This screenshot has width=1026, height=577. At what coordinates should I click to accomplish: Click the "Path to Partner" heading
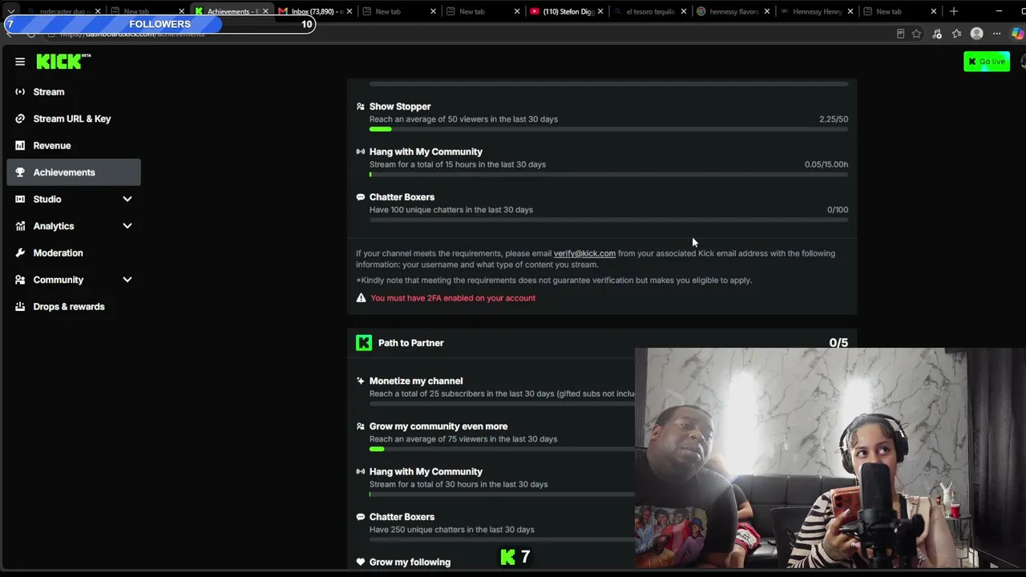[410, 343]
